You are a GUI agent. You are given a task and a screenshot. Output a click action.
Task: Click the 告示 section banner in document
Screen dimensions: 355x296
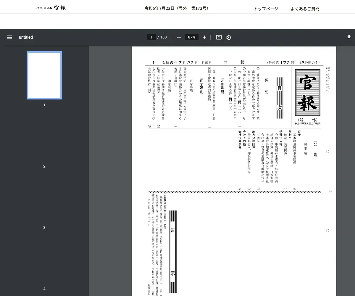(x=173, y=252)
